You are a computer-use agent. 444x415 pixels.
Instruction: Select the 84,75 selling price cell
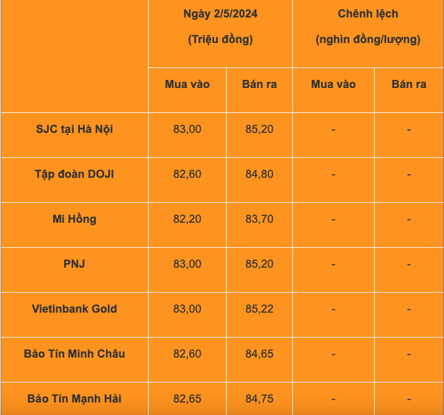[259, 399]
